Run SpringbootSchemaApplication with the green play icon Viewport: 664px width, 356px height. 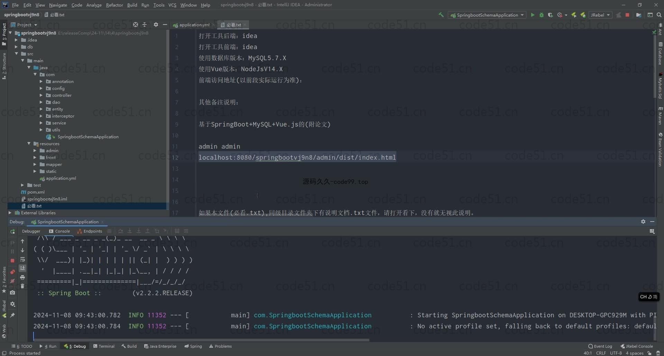click(x=533, y=15)
